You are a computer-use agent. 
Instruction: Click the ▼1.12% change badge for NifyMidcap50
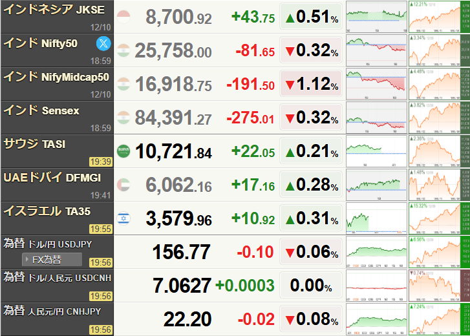pyautogui.click(x=311, y=84)
